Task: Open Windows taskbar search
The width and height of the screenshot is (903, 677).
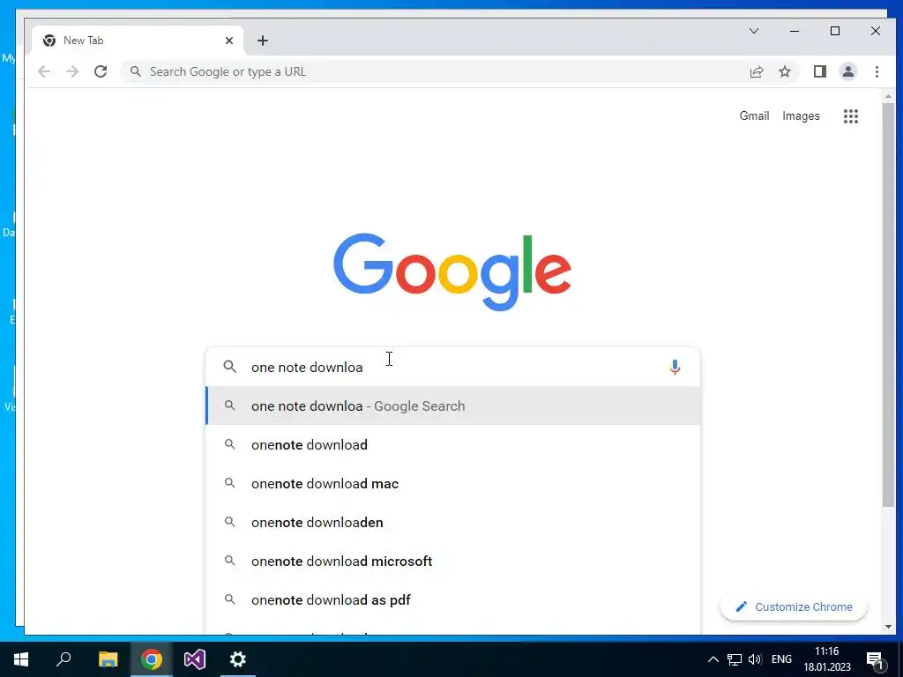Action: coord(63,659)
